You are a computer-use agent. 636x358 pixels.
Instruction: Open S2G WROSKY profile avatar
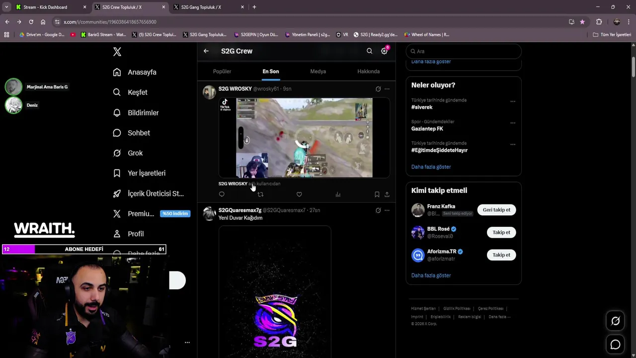point(209,92)
